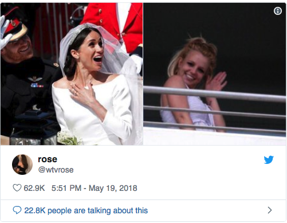The image size is (287, 223).
Task: Open "people are talking about this" link
Action: point(97,210)
